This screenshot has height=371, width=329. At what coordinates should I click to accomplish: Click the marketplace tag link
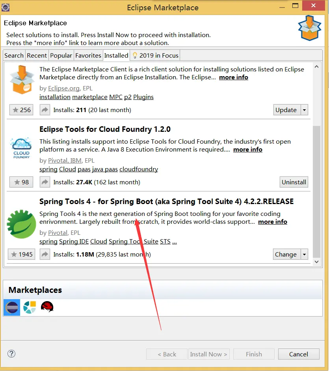(x=90, y=97)
